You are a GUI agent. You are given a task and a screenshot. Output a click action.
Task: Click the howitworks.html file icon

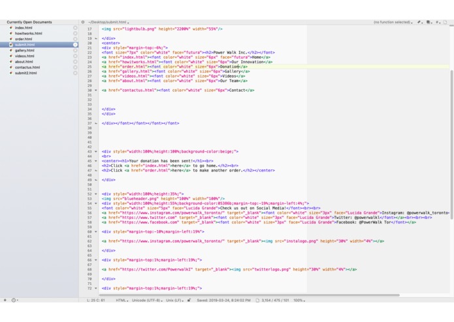[11, 33]
